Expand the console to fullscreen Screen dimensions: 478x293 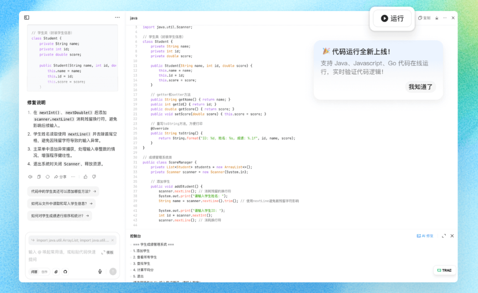(444, 236)
